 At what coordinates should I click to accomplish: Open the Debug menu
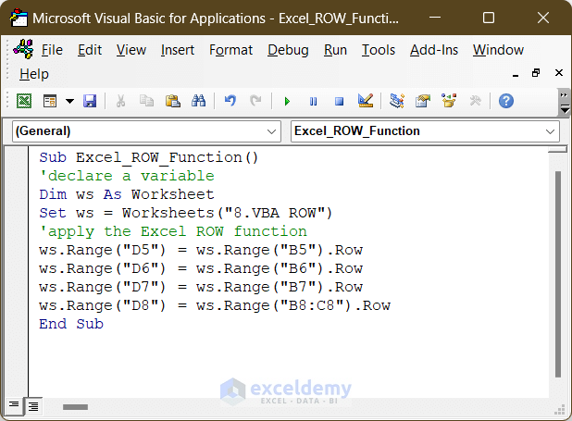288,50
